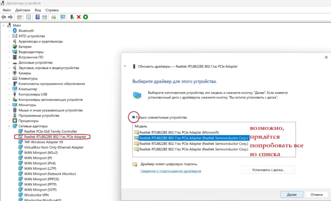Click the Далее button

click(292, 195)
